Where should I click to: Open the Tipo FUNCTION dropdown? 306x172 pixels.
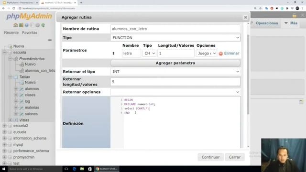pos(175,38)
